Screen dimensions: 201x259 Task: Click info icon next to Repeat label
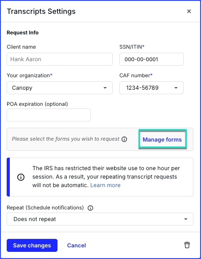coord(90,208)
